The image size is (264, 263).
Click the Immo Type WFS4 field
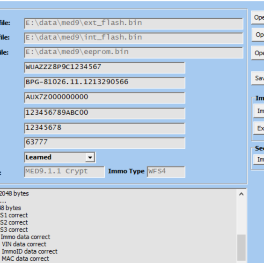click(x=166, y=172)
